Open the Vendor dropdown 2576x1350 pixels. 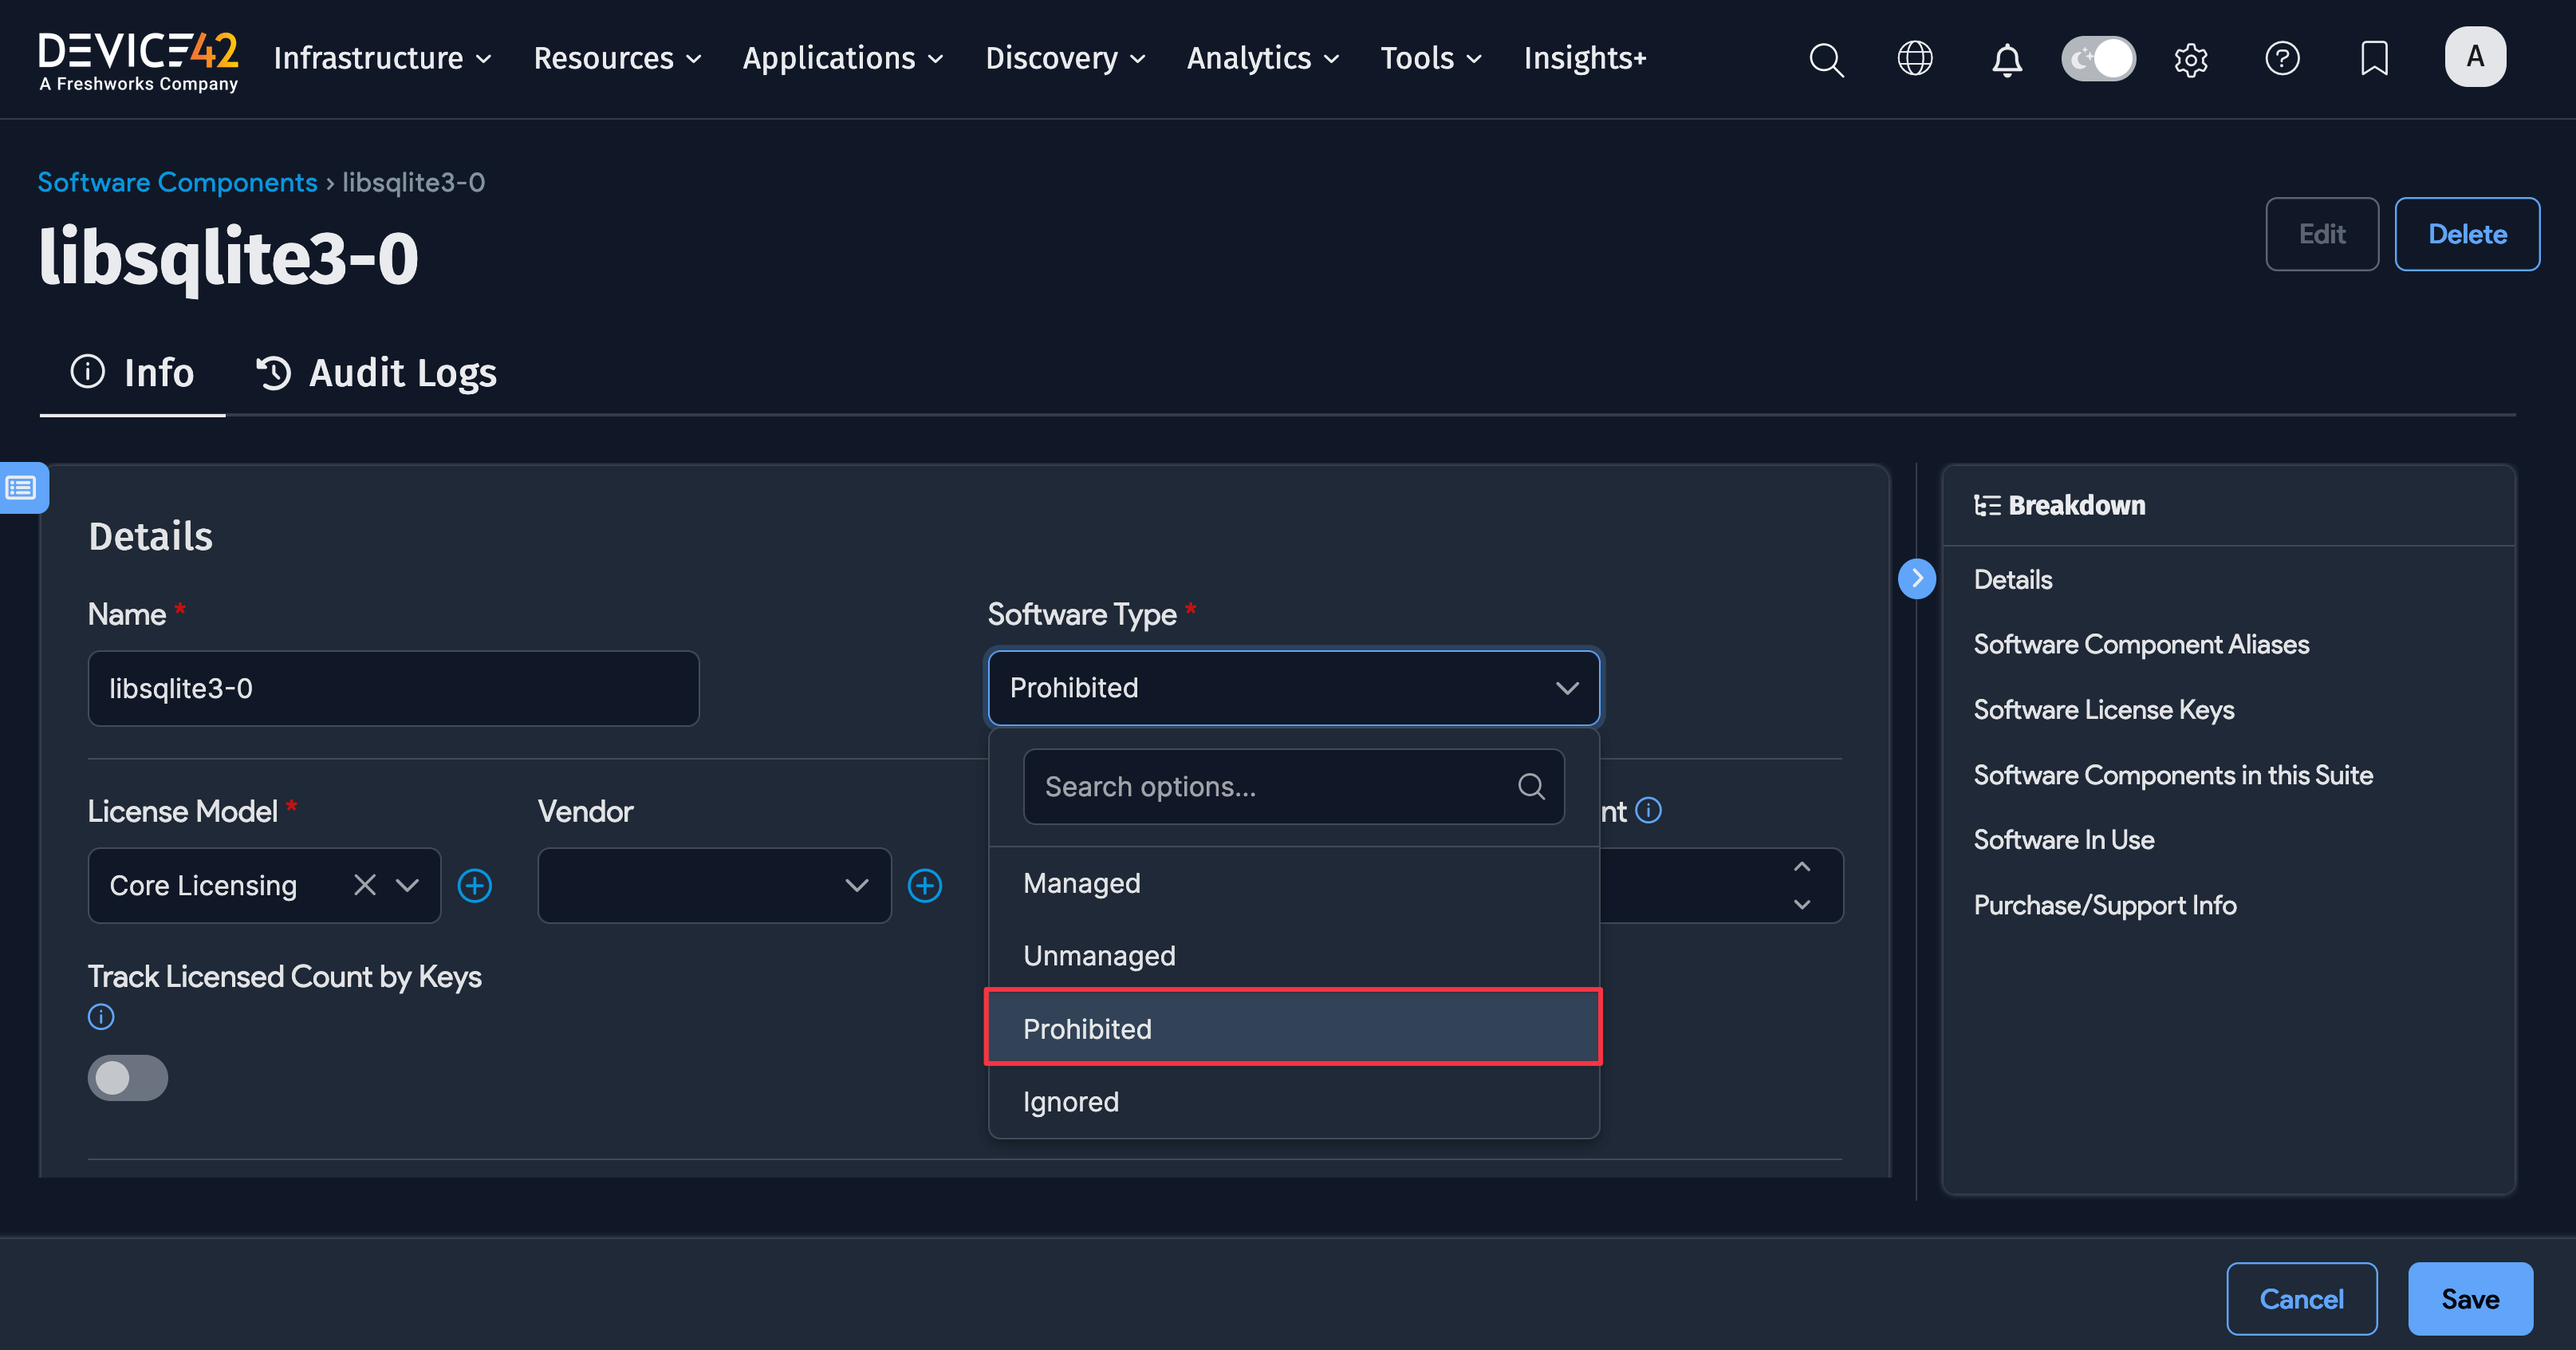pos(713,885)
